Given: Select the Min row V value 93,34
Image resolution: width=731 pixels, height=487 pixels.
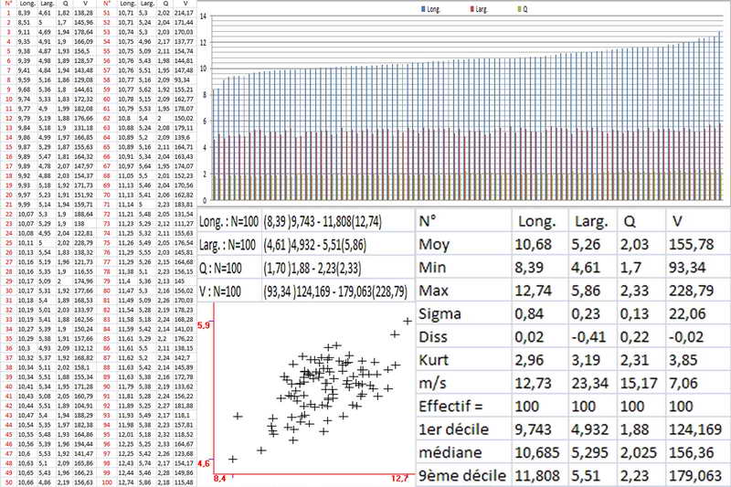Looking at the screenshot, I should [x=688, y=268].
